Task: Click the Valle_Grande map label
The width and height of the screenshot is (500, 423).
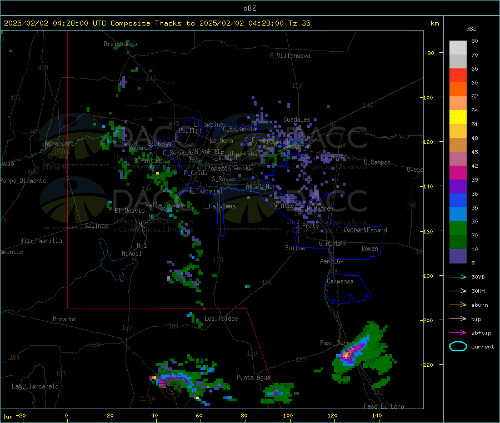Action: [165, 205]
